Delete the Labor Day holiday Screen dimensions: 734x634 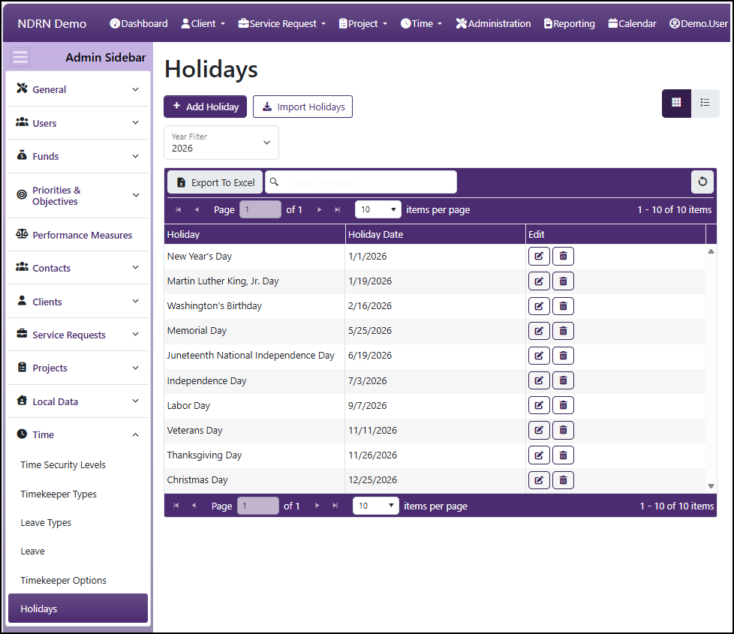(563, 405)
